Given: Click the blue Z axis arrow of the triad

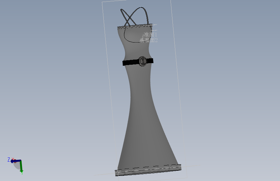Looking at the screenshot, I should [x=16, y=161].
